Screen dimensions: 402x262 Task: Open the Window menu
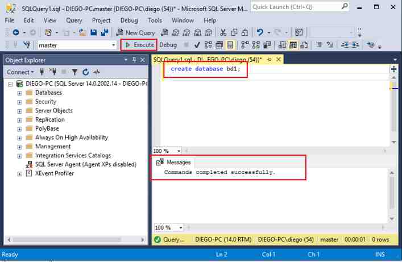click(183, 20)
